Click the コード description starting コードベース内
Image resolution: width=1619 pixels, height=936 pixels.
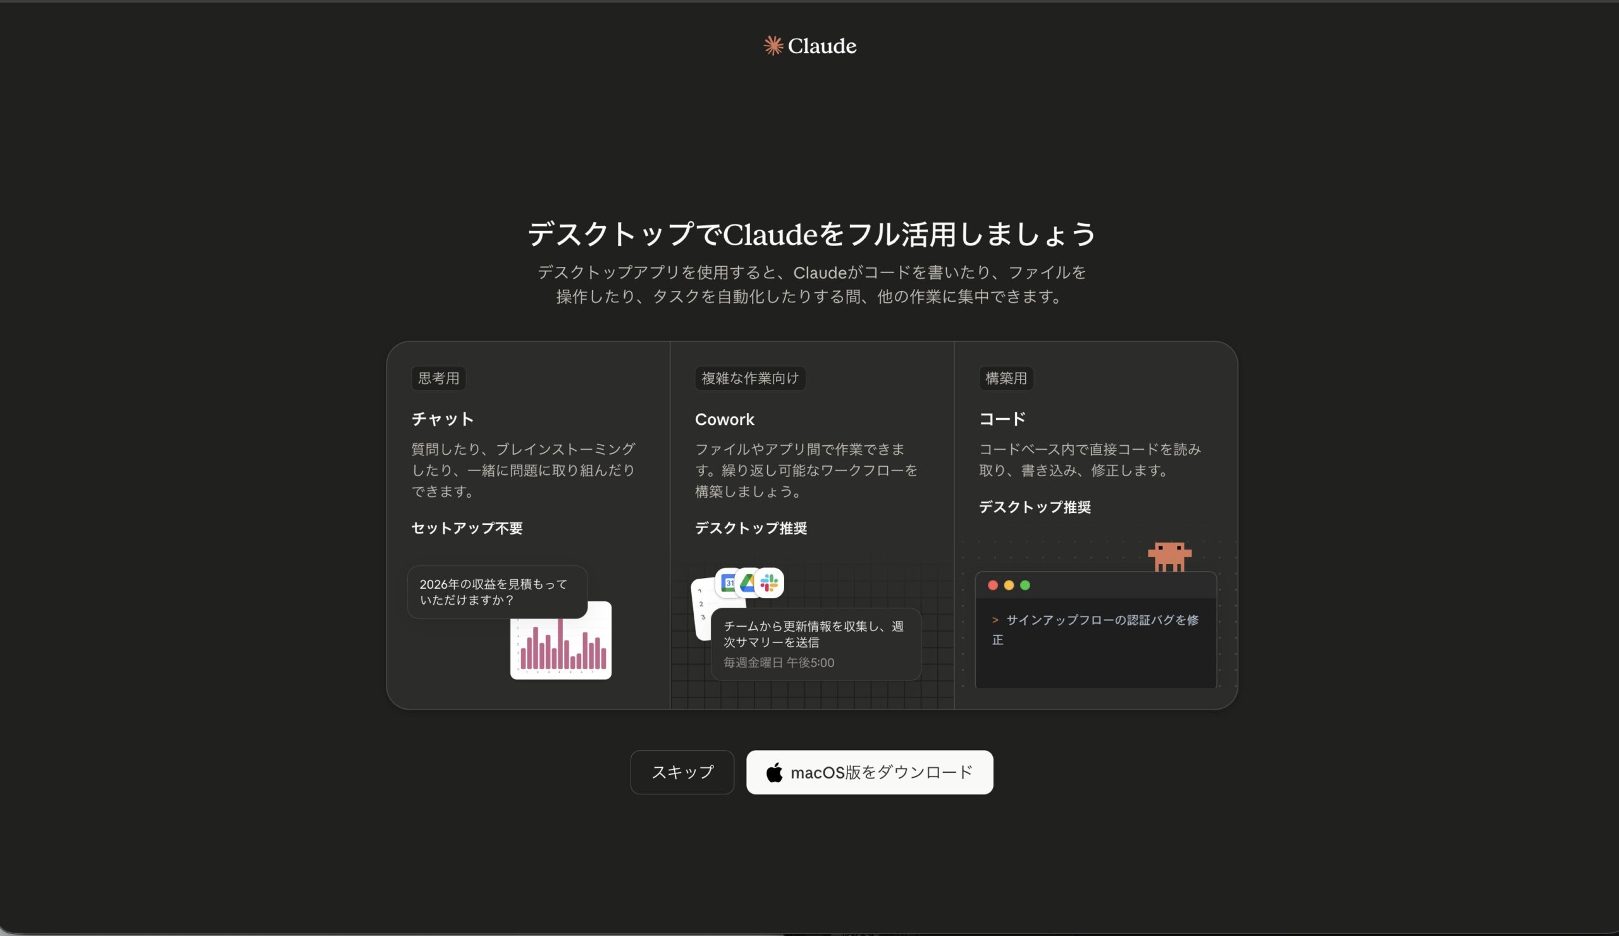1090,459
